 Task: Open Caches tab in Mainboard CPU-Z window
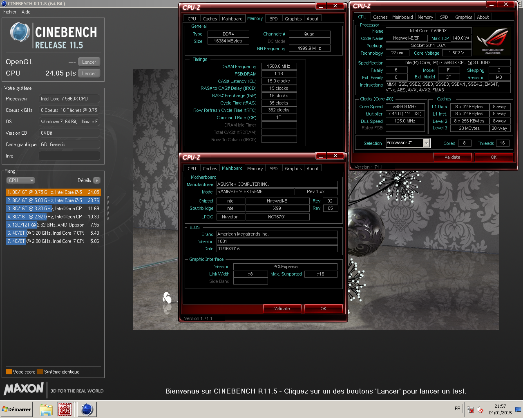[x=210, y=169]
